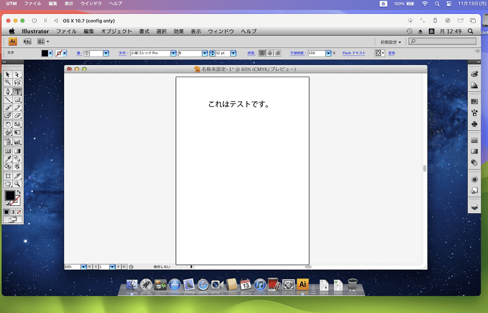Open the arrange documents dropdown
This screenshot has height=313, width=488.
pos(43,41)
